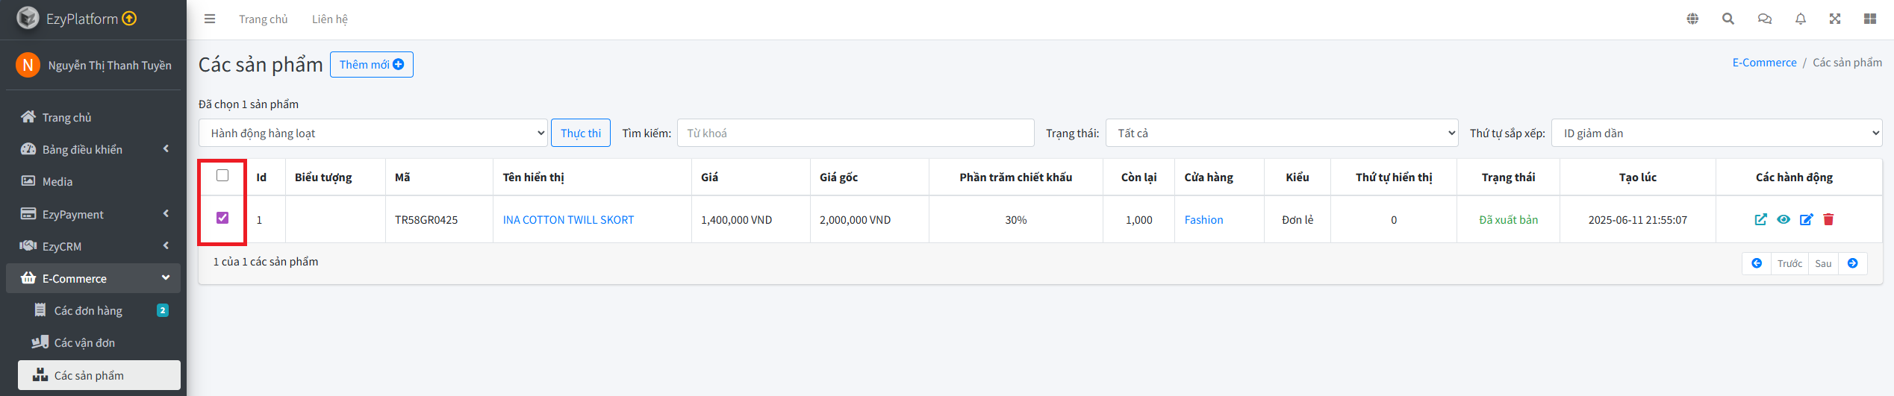Open the Hành động hàng loạt dropdown
Screen dimensions: 1894x396
[x=373, y=133]
